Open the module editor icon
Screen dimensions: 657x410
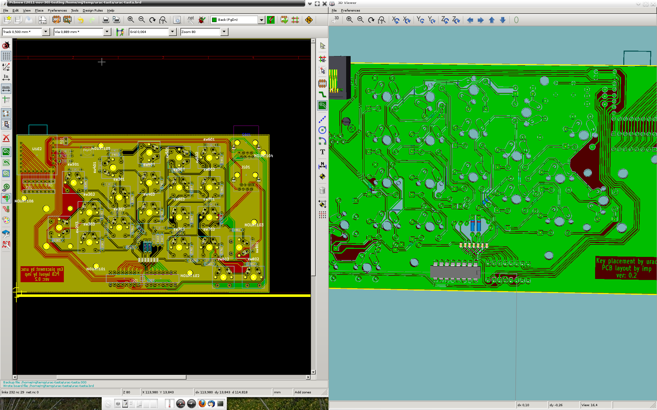[x=56, y=20]
